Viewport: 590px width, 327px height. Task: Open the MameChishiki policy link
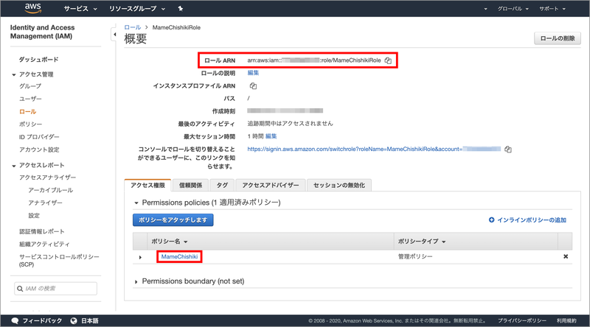coord(179,257)
